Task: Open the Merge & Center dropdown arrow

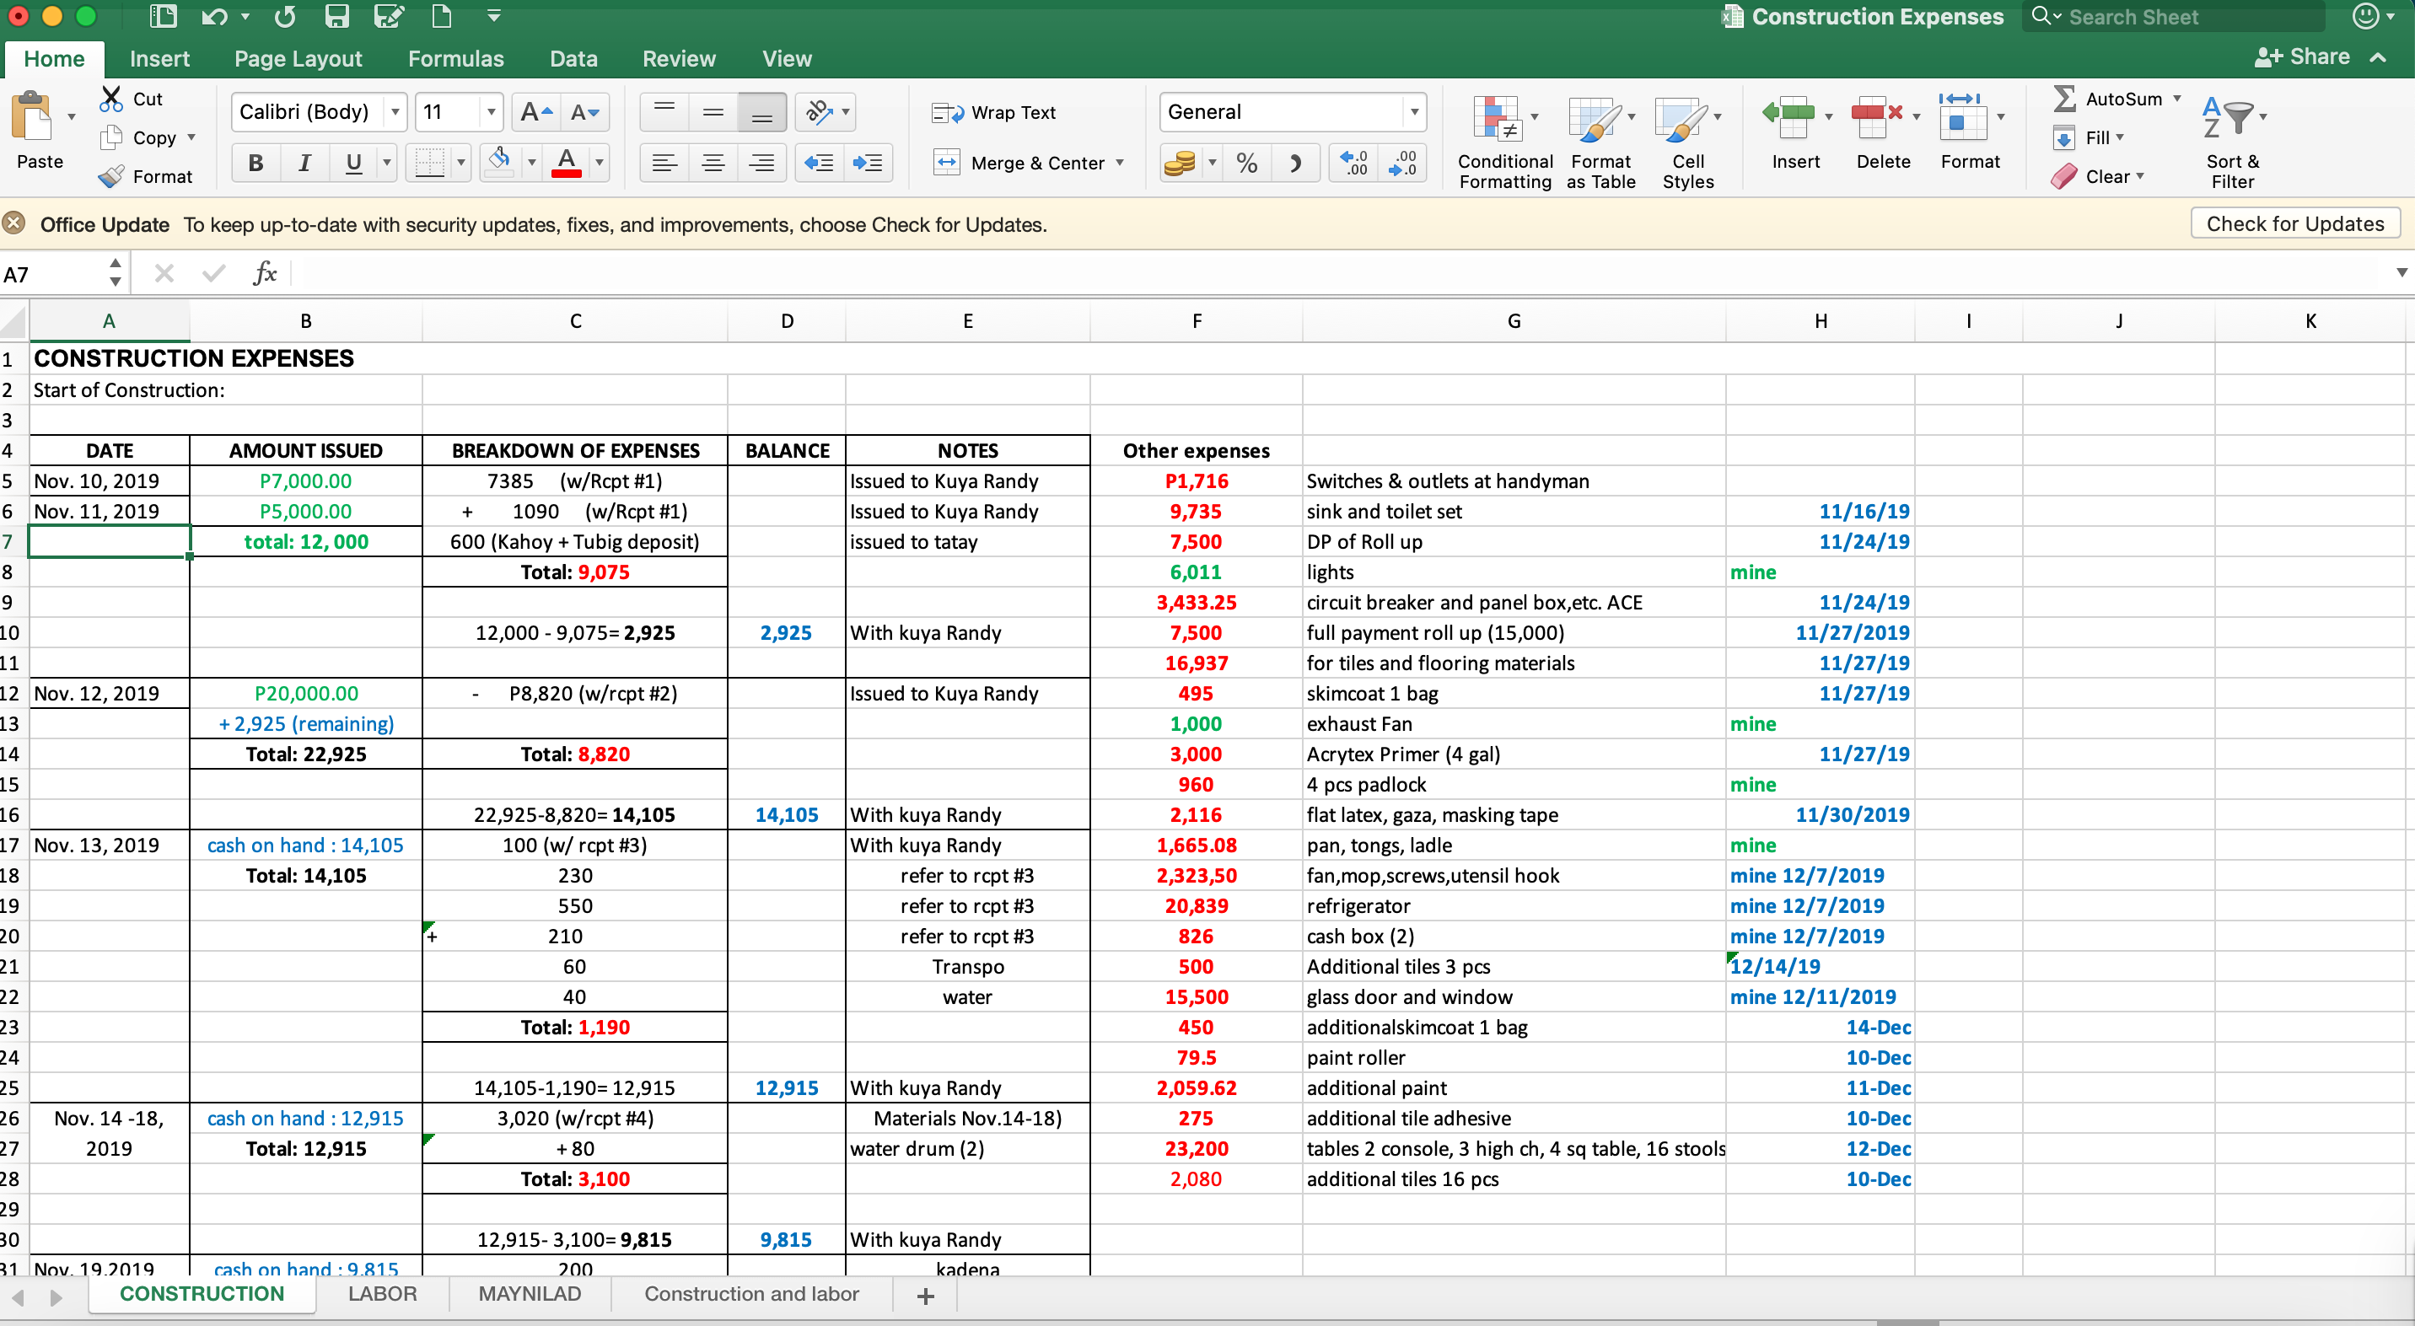Action: [1119, 163]
